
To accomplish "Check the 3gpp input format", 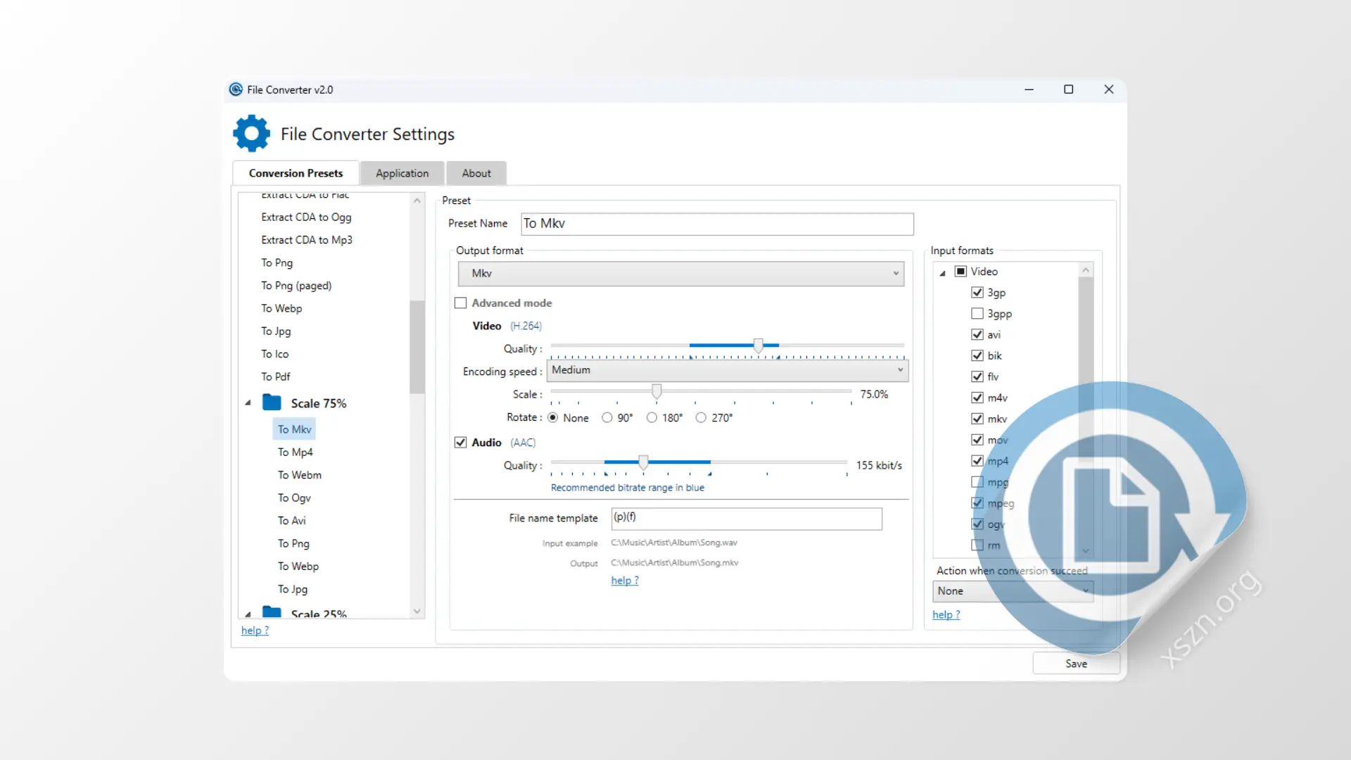I will click(x=977, y=313).
